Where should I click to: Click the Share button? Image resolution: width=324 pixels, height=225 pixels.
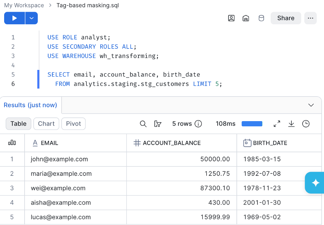(x=286, y=18)
